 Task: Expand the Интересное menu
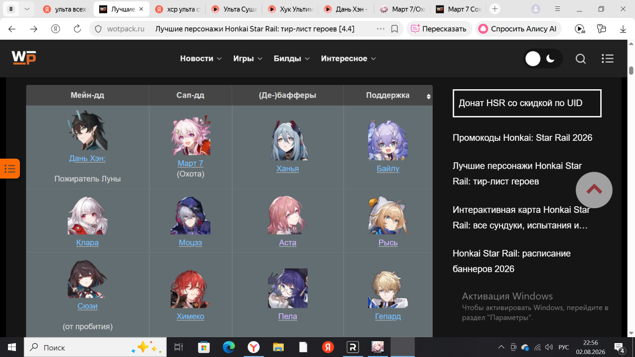pos(349,59)
